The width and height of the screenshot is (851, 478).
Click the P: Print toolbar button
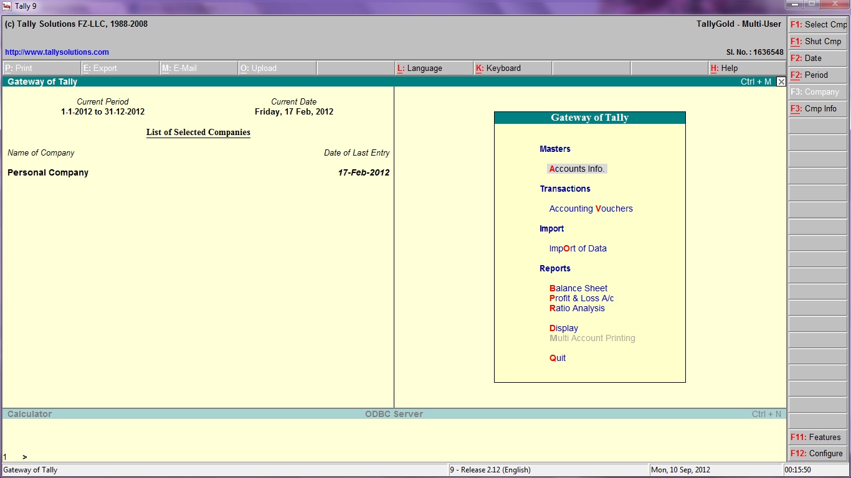[42, 68]
